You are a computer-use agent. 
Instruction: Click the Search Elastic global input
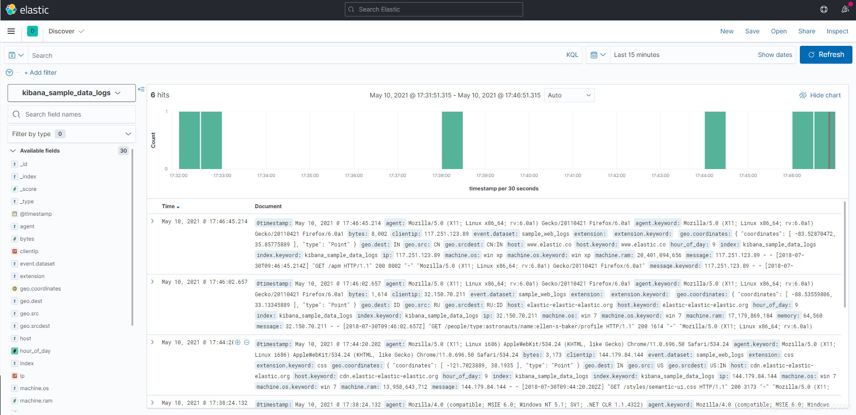point(434,9)
